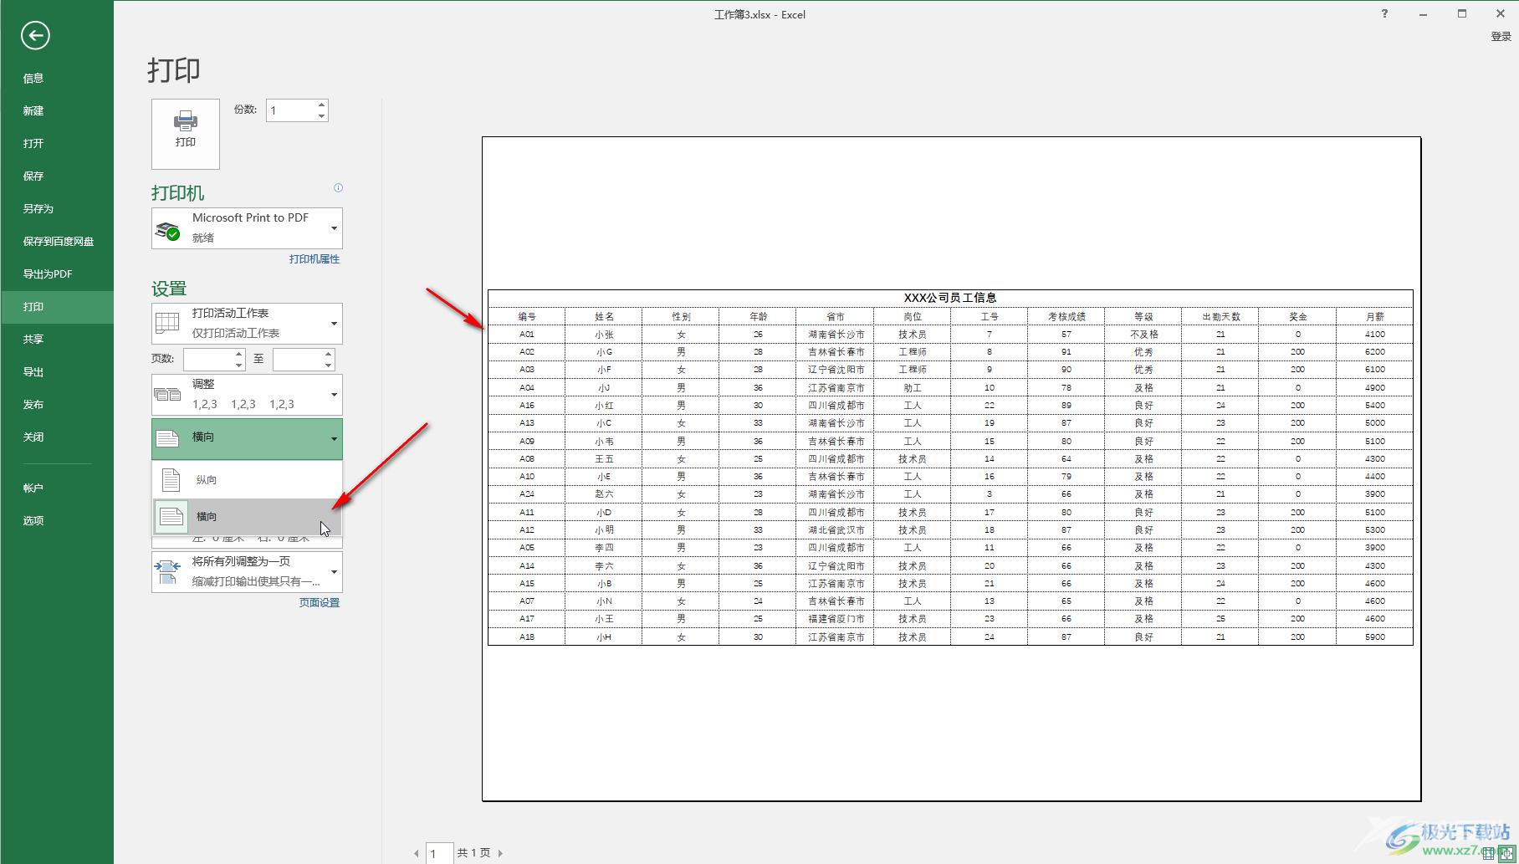This screenshot has height=864, width=1519.
Task: Expand the fit all columns scaling dropdown
Action: (334, 572)
